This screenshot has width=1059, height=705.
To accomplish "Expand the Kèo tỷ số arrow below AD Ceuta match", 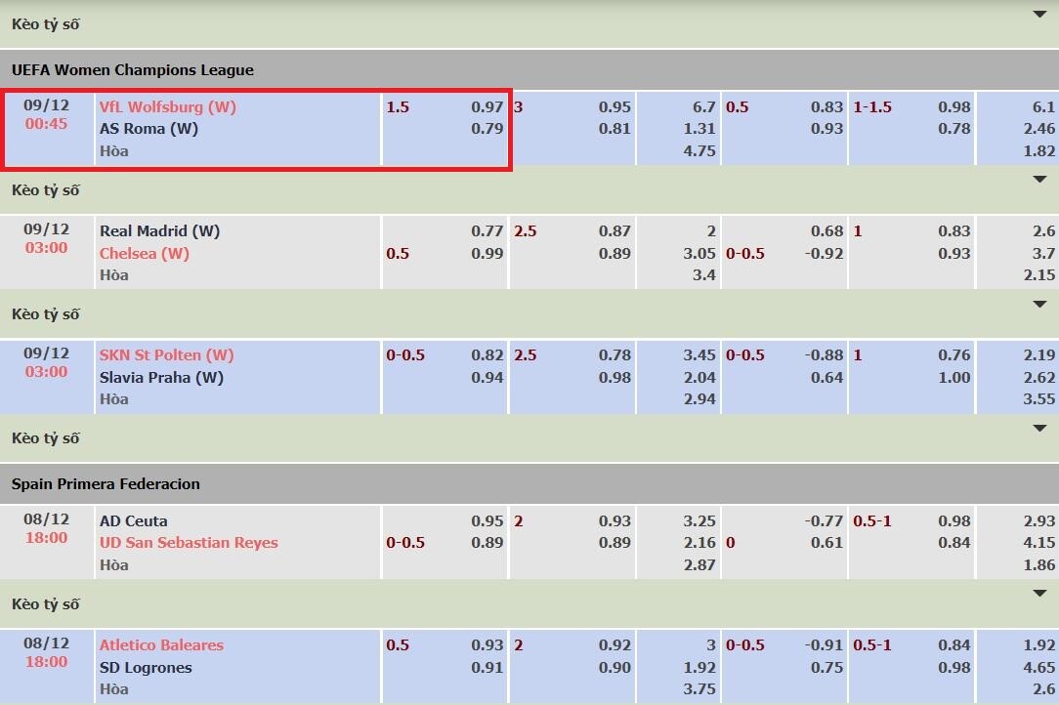I will [1038, 594].
